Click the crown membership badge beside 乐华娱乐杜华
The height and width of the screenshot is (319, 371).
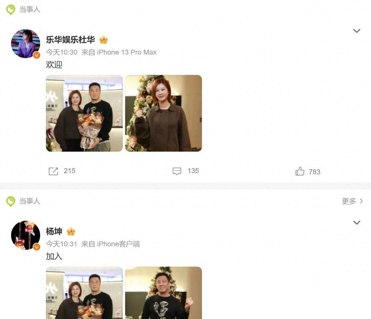tap(103, 40)
